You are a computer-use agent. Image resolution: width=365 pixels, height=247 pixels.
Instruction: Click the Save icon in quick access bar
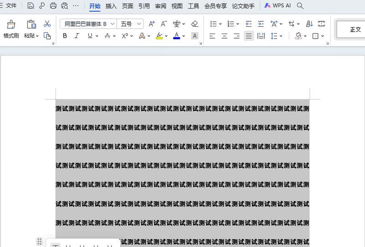point(31,5)
